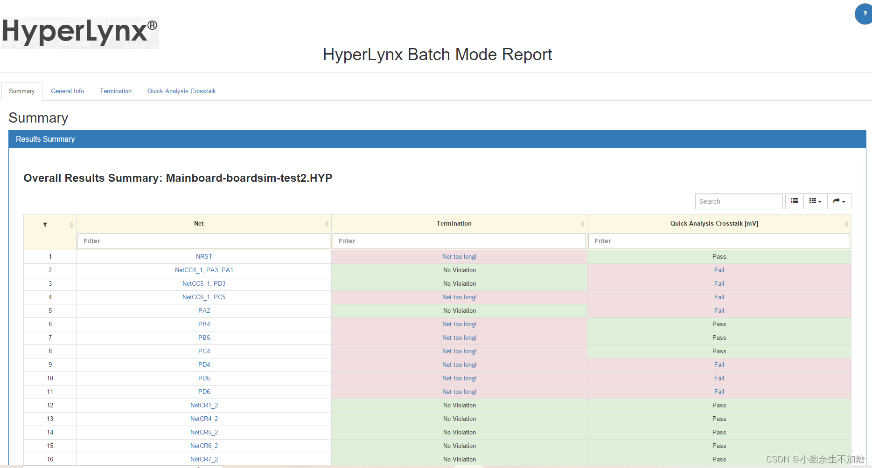Select the Overall Results Summary heading
Image resolution: width=872 pixels, height=468 pixels.
click(x=178, y=178)
